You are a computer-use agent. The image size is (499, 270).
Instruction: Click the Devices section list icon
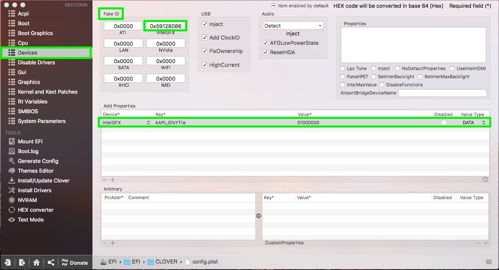[x=11, y=53]
